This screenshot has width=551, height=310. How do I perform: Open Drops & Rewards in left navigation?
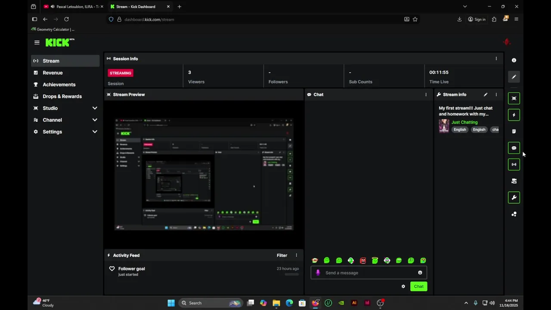tap(65, 96)
